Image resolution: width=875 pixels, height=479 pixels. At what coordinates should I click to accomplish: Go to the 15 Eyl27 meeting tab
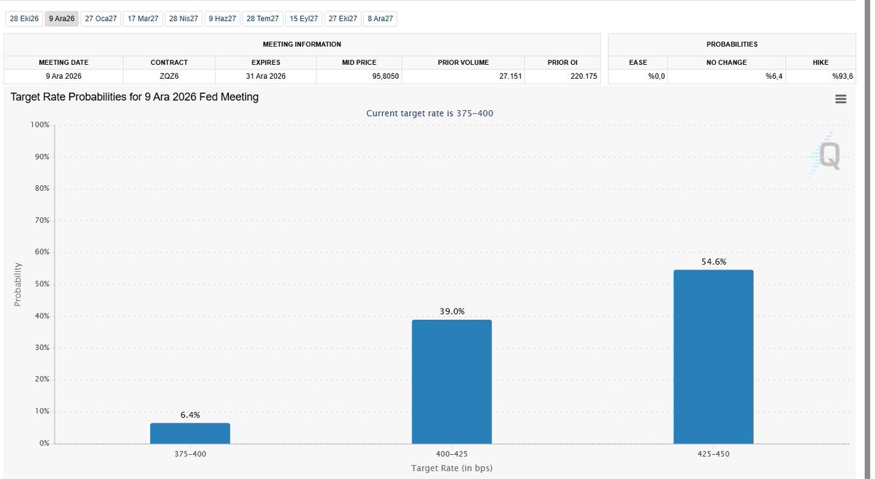[303, 19]
